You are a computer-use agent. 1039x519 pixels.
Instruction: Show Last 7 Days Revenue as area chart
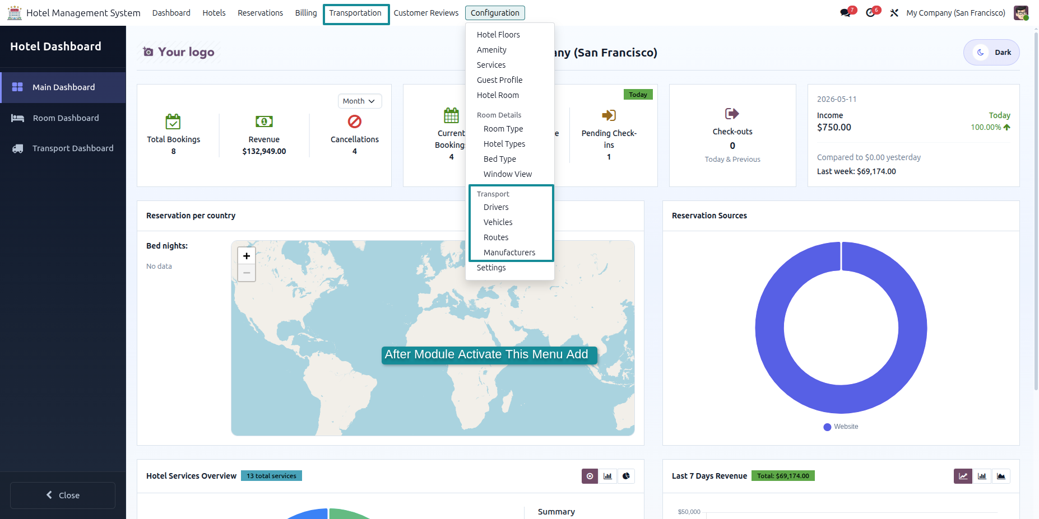1001,476
